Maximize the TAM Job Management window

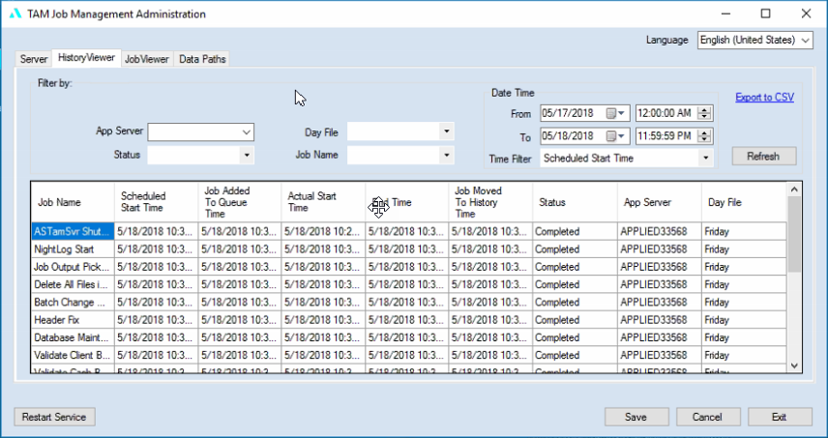765,14
